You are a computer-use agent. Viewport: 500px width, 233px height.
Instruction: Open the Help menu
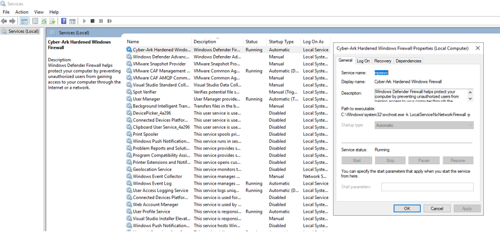54,12
